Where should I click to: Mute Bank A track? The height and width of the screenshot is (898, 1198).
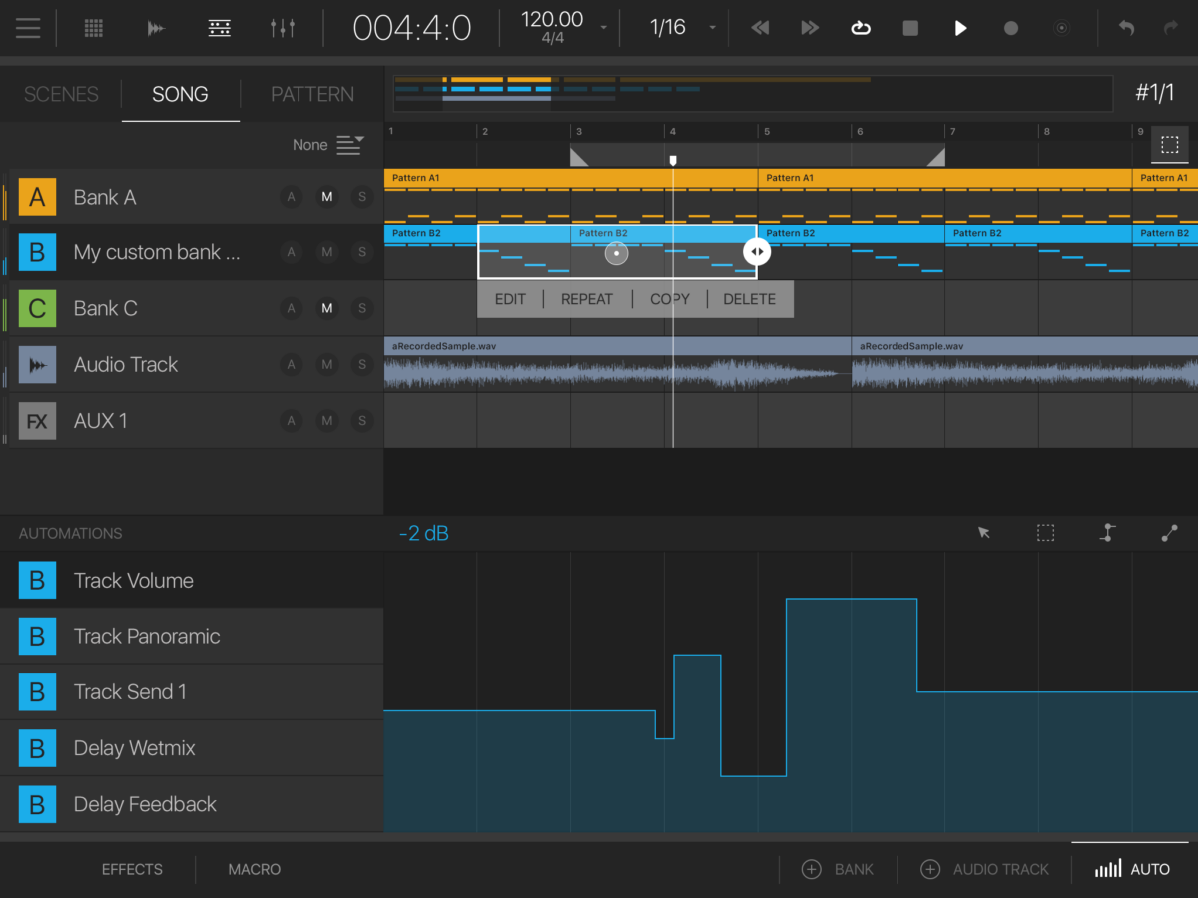[326, 197]
